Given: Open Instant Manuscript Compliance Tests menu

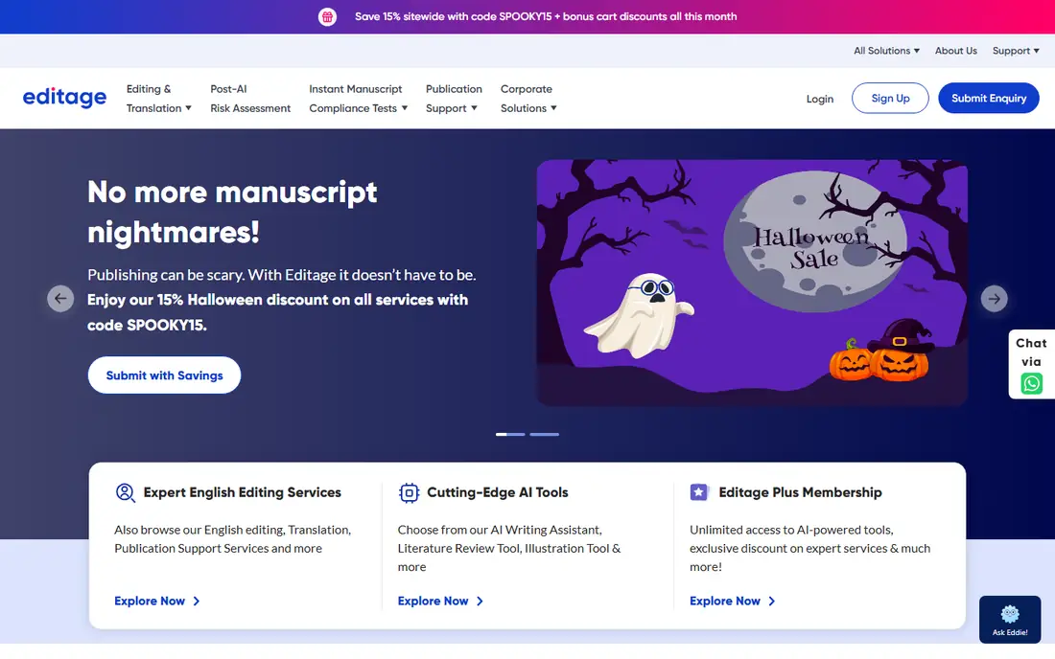Looking at the screenshot, I should pos(358,98).
